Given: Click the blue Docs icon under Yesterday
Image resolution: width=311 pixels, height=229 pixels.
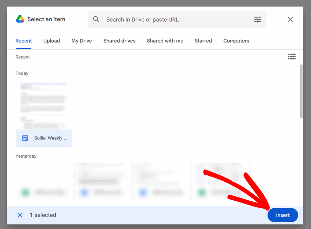Looking at the screenshot, I should click(x=84, y=192).
